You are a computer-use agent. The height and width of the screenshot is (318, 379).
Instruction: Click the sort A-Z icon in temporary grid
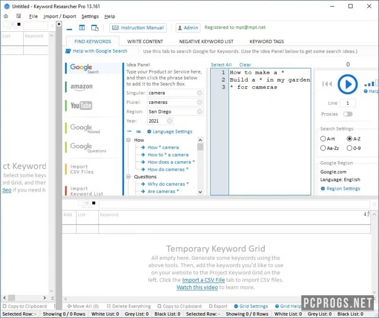tap(367, 214)
